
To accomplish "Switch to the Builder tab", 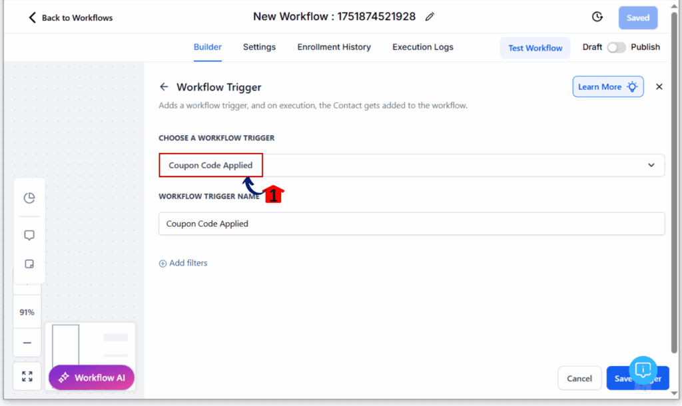I will coord(208,47).
